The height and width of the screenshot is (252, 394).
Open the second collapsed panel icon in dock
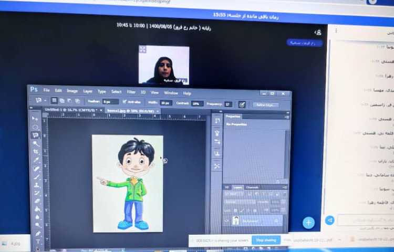pos(217,133)
